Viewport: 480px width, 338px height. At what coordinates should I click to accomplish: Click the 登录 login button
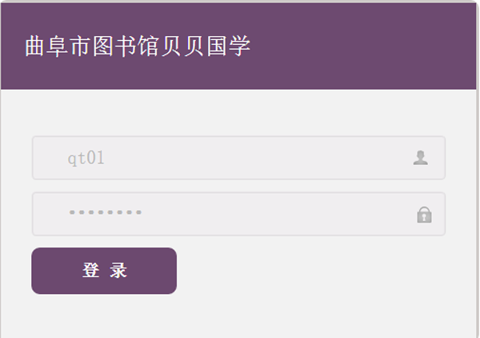(x=104, y=271)
